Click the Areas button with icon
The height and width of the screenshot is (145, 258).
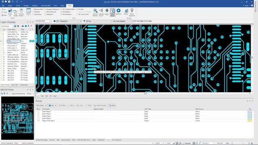pos(112,105)
